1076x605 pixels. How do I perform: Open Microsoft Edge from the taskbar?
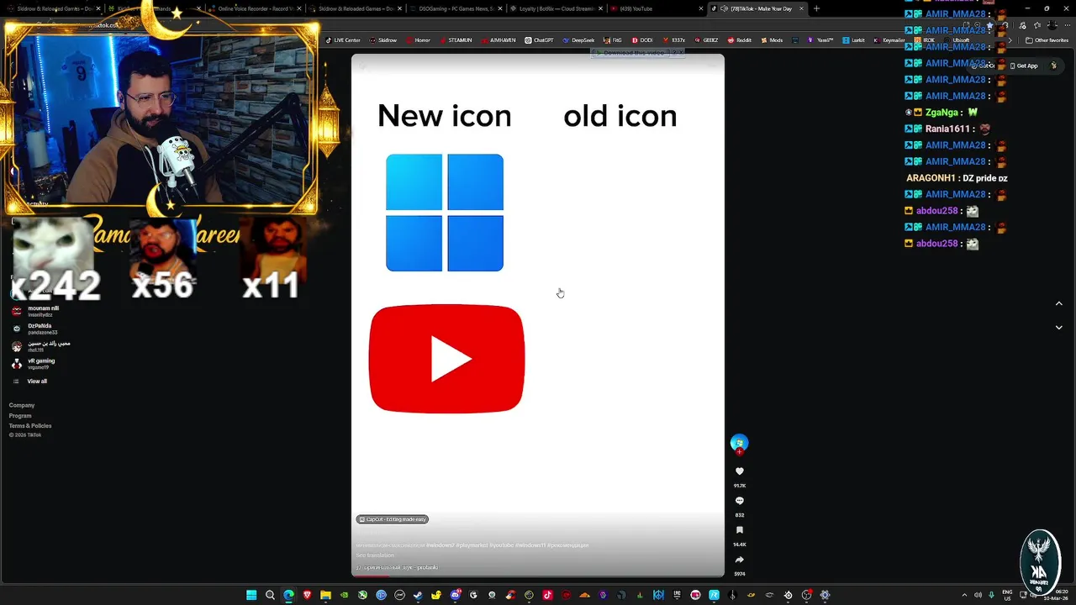pyautogui.click(x=288, y=595)
